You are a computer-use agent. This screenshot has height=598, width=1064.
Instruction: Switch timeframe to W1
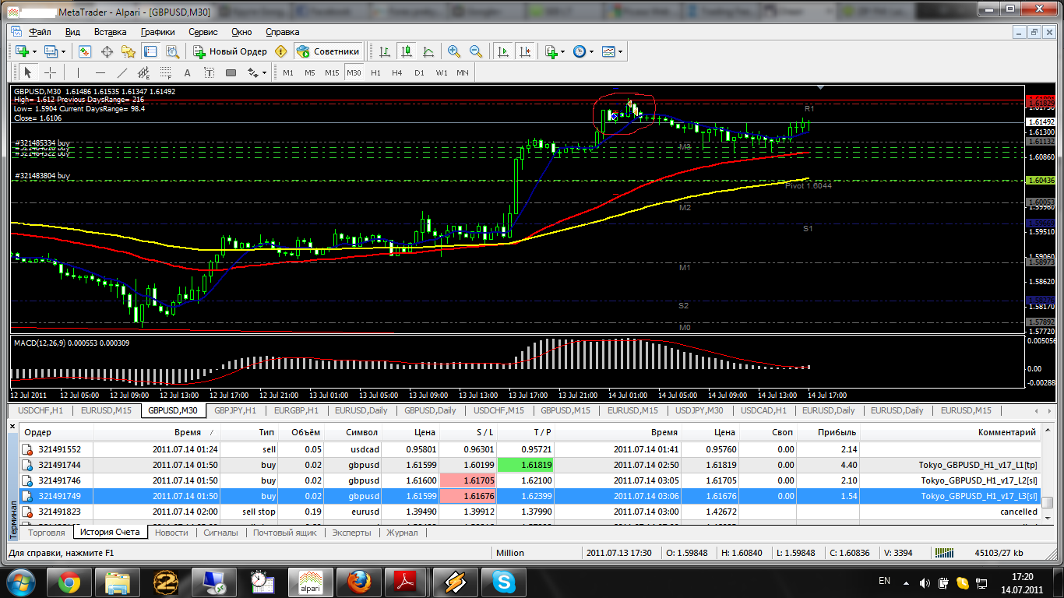pos(442,72)
